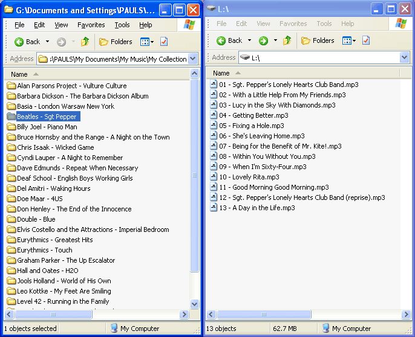The height and width of the screenshot is (337, 415).
Task: Open the View menu in left window
Action: 61,25
